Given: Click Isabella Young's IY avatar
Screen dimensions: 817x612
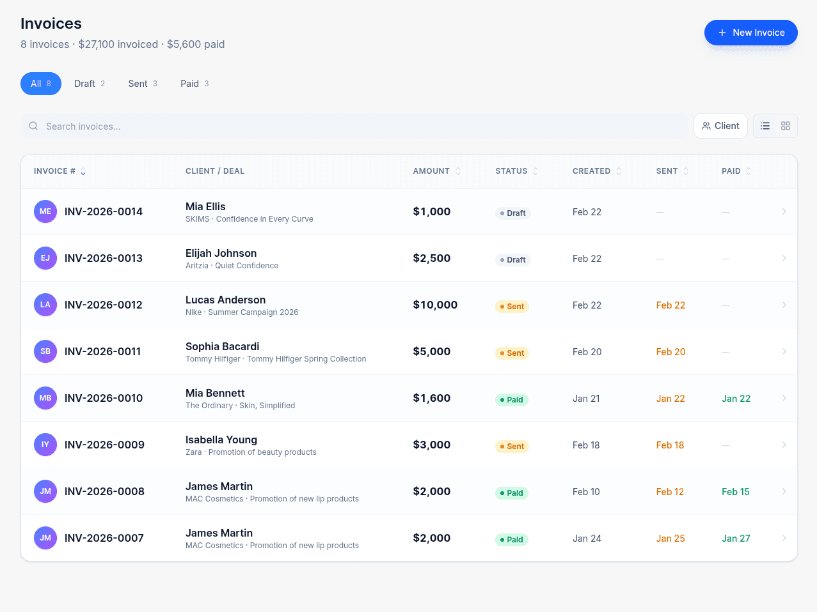Looking at the screenshot, I should (45, 445).
